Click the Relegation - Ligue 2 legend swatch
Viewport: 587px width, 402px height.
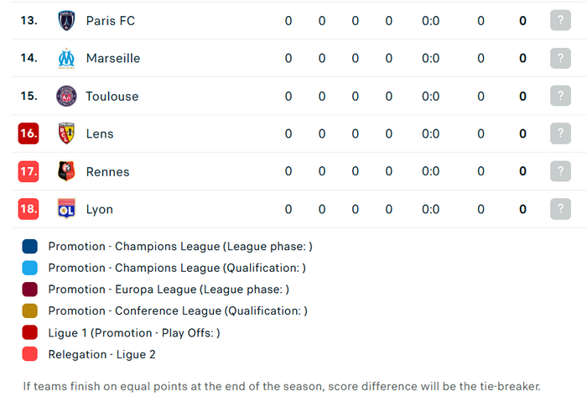tap(30, 354)
